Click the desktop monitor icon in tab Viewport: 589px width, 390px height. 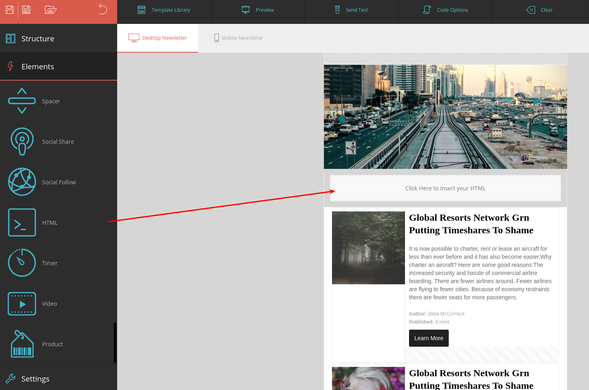point(134,38)
